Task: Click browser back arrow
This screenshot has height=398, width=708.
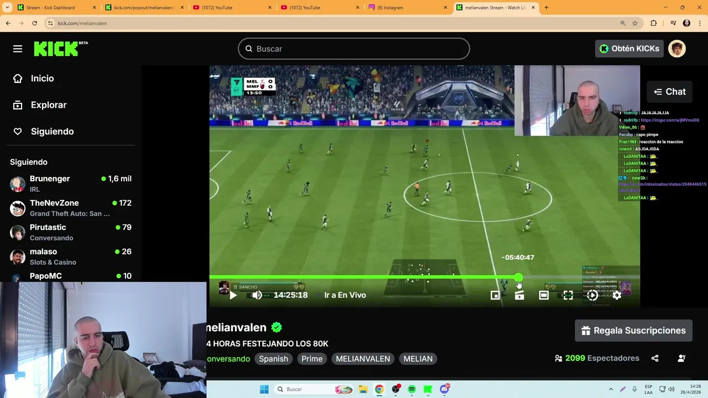Action: (x=8, y=23)
